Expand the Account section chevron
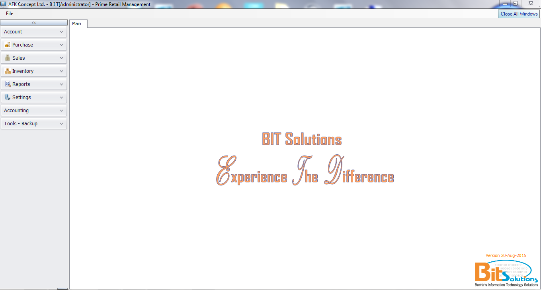The image size is (541, 290). 61,32
